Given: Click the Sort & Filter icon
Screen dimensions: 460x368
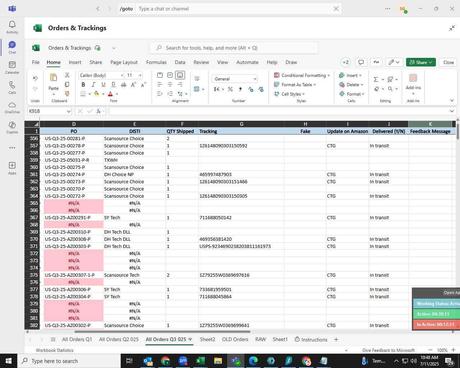Looking at the screenshot, I should tap(390, 79).
